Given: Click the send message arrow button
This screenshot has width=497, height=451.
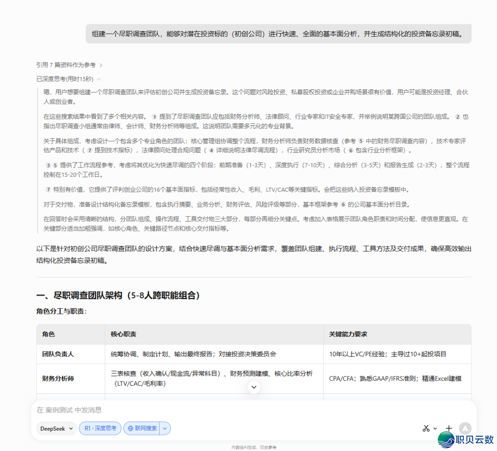Looking at the screenshot, I should pos(465,428).
